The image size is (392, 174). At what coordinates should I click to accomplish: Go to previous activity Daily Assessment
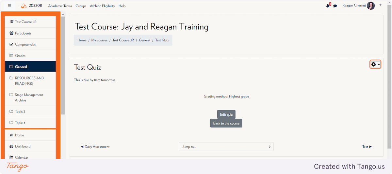[95, 147]
